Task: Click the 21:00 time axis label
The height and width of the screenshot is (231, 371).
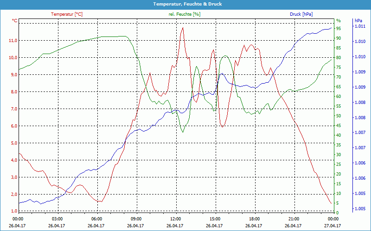Action: pos(294,219)
